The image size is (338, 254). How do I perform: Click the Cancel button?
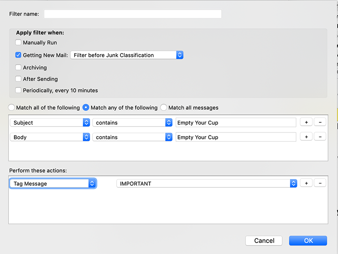click(264, 240)
